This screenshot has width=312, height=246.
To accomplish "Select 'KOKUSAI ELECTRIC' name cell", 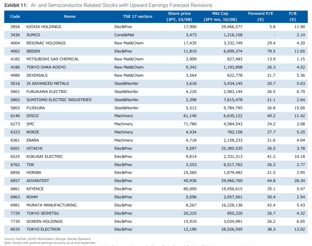I will [45, 157].
